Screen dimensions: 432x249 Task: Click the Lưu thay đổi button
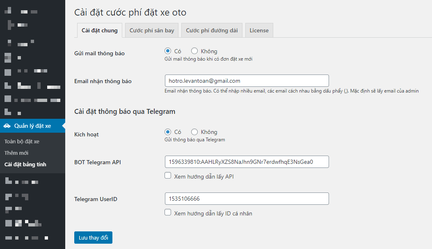[x=93, y=237]
